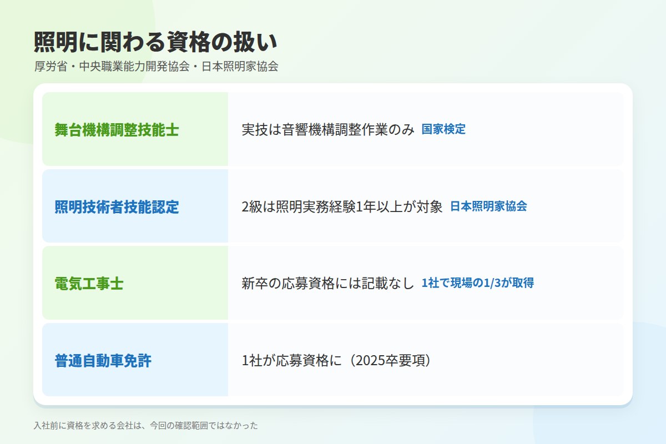Click the title 照明に関わる資格の扱い
The width and height of the screenshot is (666, 444).
tap(155, 42)
